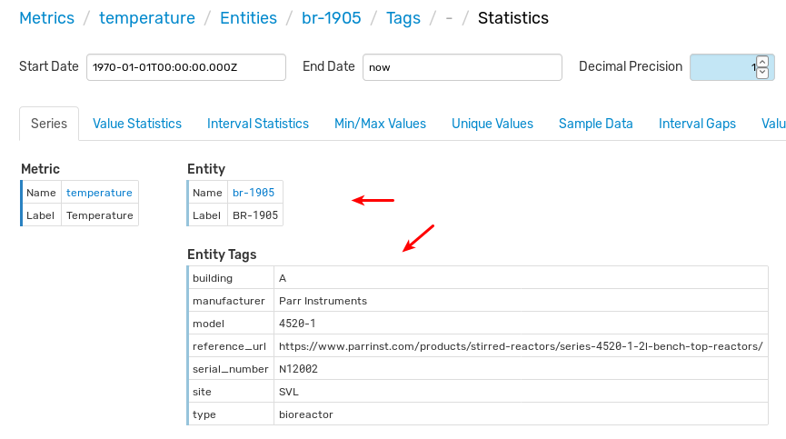Viewport: 786px width, 439px height.
Task: Switch to the Value Statistics tab
Action: (x=137, y=124)
